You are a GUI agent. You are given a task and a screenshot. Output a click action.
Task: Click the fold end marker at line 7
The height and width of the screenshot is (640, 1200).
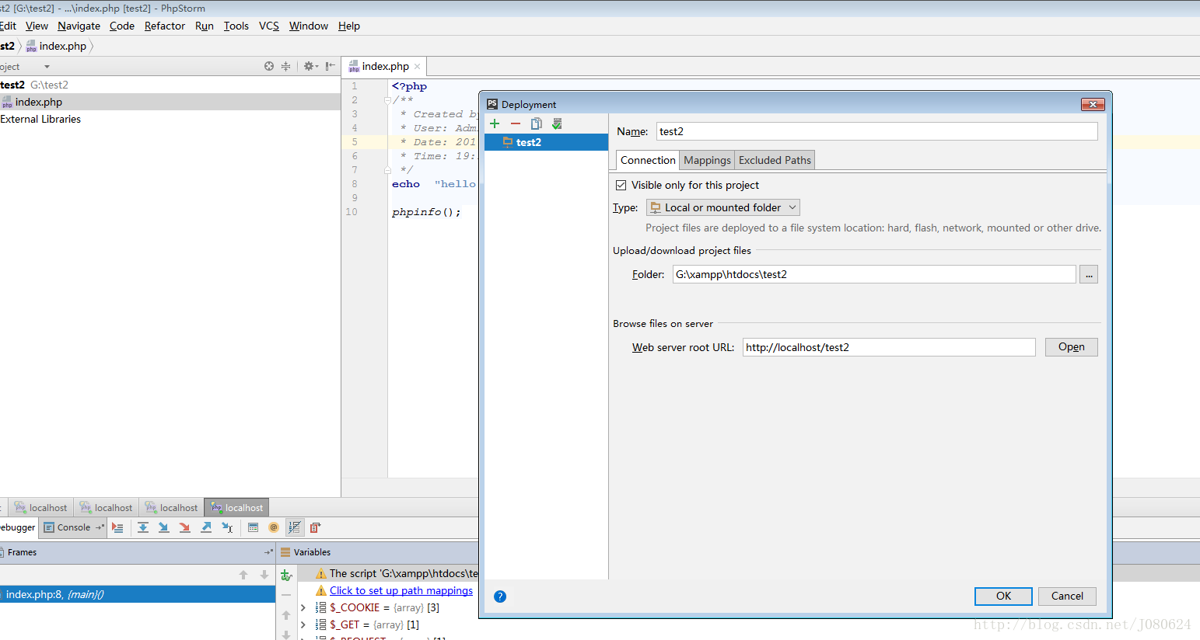point(387,170)
